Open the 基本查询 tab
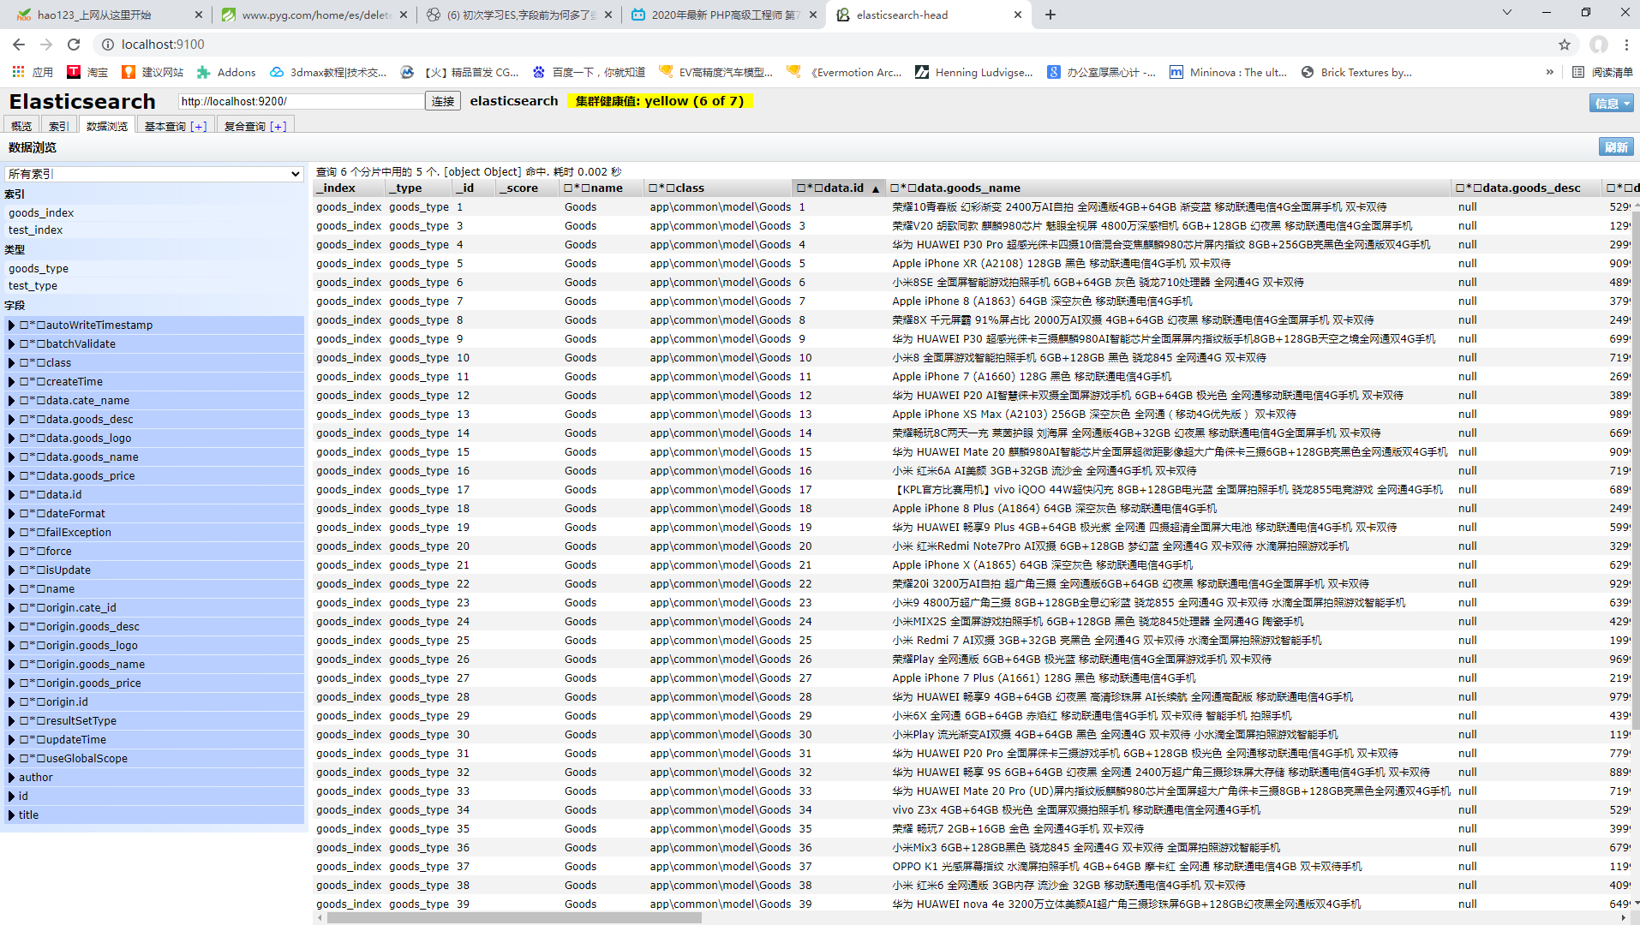Image resolution: width=1640 pixels, height=925 pixels. [176, 125]
